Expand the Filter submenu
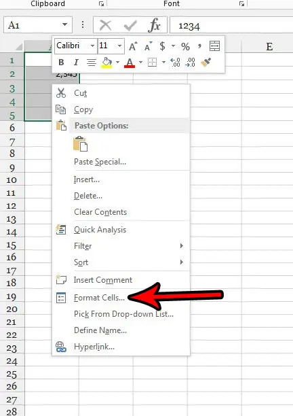Screen dimensions: 293x416 121,246
